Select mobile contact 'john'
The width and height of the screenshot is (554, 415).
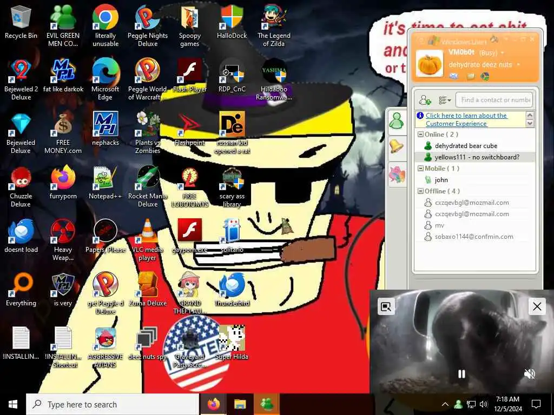coord(474,179)
